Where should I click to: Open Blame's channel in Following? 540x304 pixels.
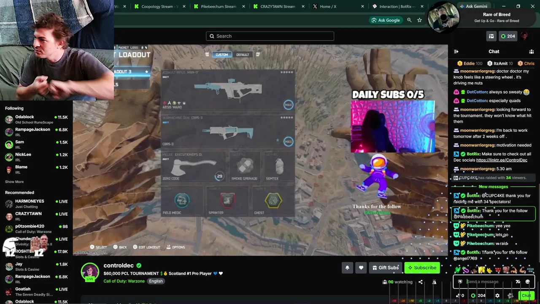pos(36,170)
